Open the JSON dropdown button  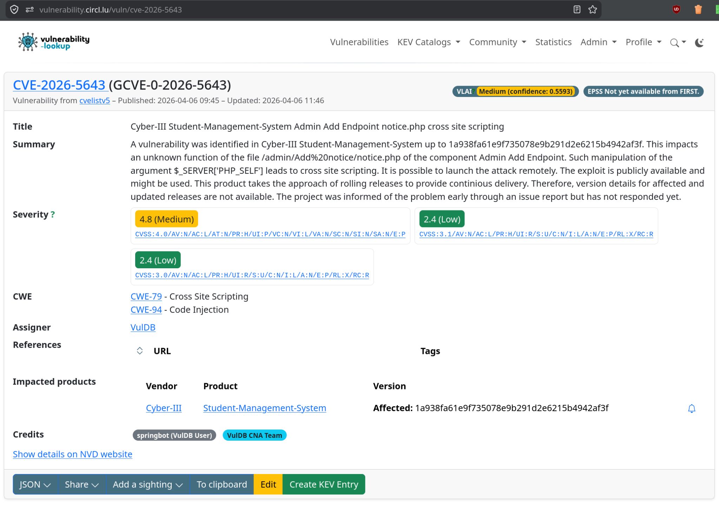click(x=35, y=484)
